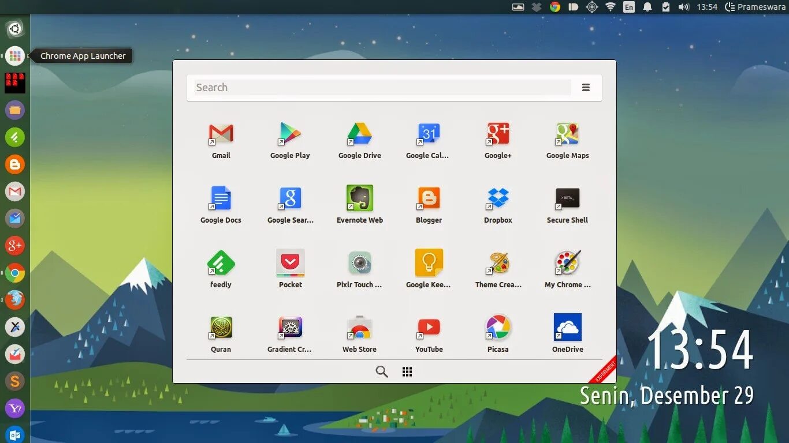
Task: Open Gmail from the Unity dock
Action: pos(15,191)
